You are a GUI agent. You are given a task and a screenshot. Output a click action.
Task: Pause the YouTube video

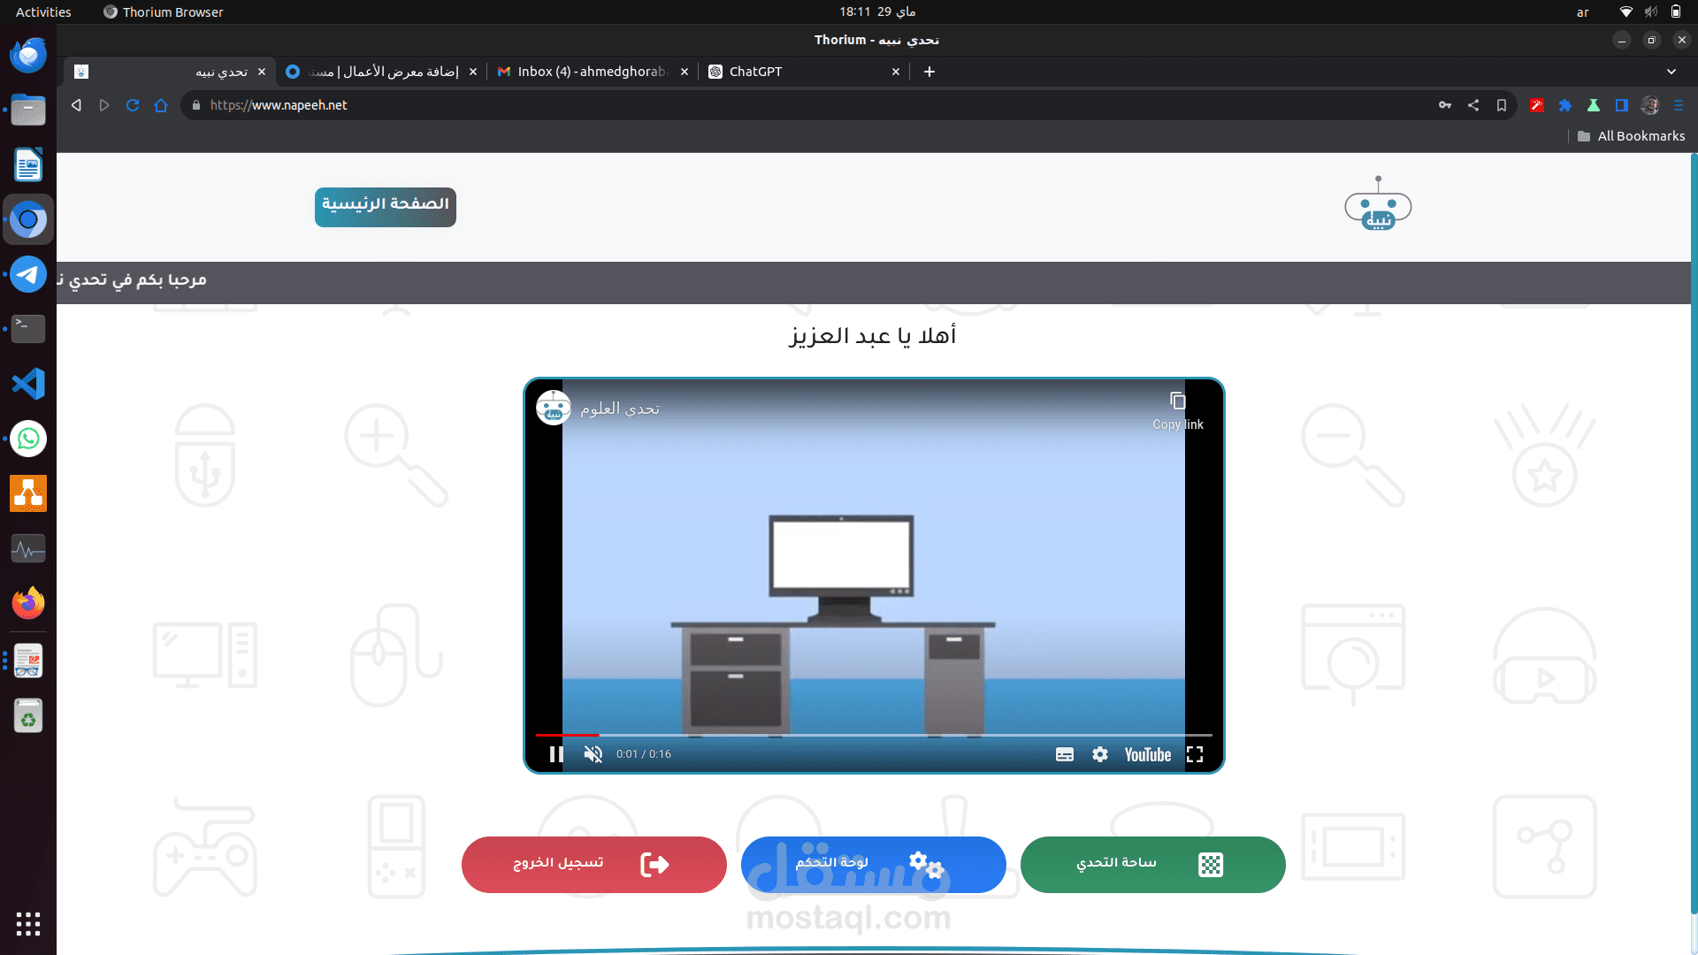point(556,754)
